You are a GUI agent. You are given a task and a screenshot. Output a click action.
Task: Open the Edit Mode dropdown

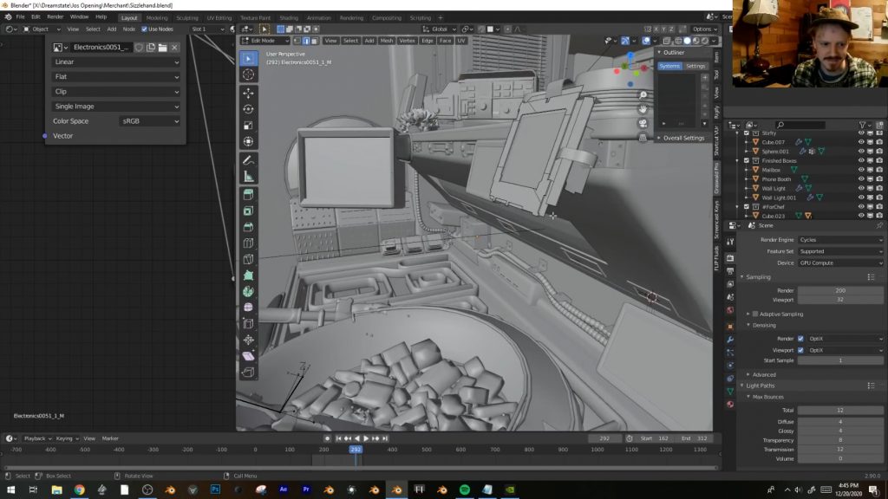(265, 41)
